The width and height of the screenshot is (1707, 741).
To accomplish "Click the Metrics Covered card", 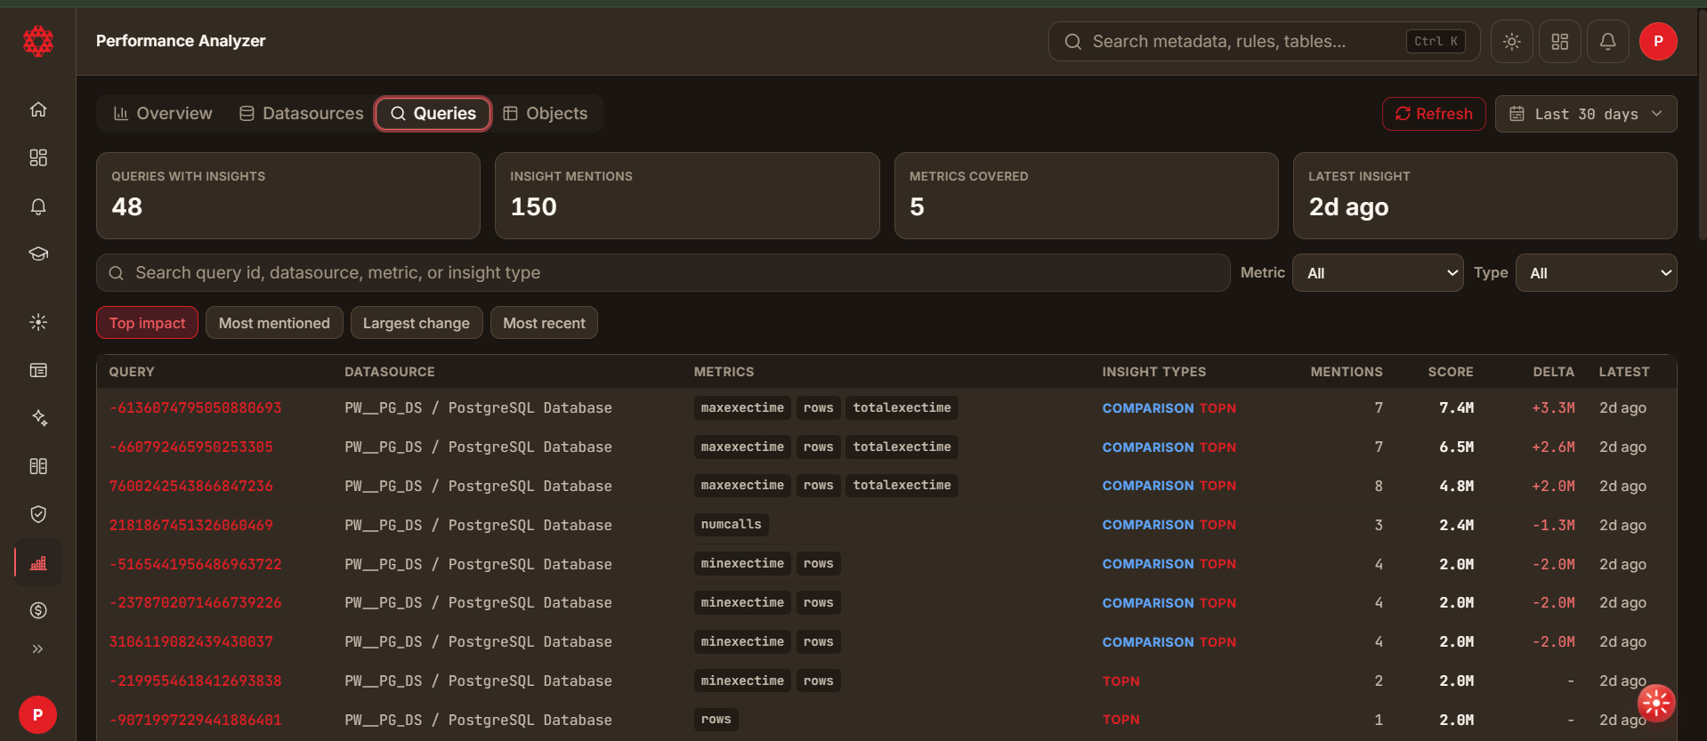I will pyautogui.click(x=1086, y=196).
